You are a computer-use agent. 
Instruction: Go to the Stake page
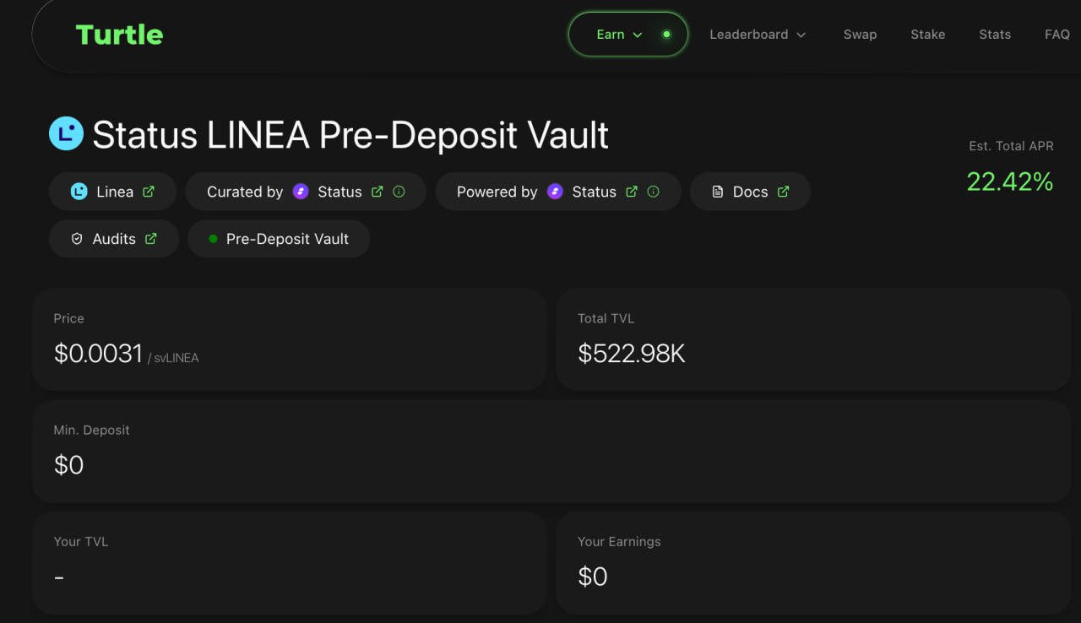click(927, 35)
